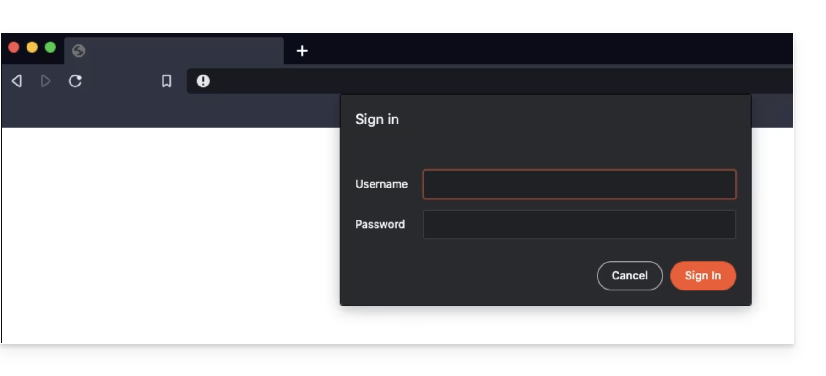
Task: Click the forward navigation arrow
Action: coord(45,81)
